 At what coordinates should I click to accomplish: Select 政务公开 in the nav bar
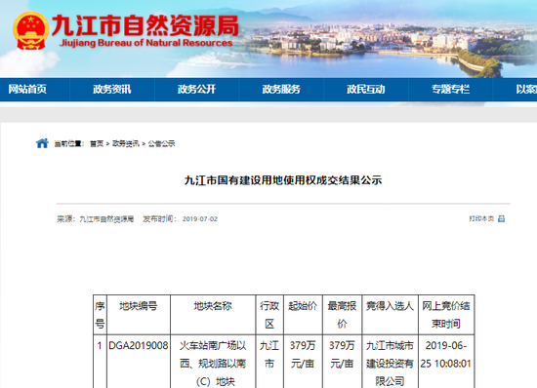[196, 90]
